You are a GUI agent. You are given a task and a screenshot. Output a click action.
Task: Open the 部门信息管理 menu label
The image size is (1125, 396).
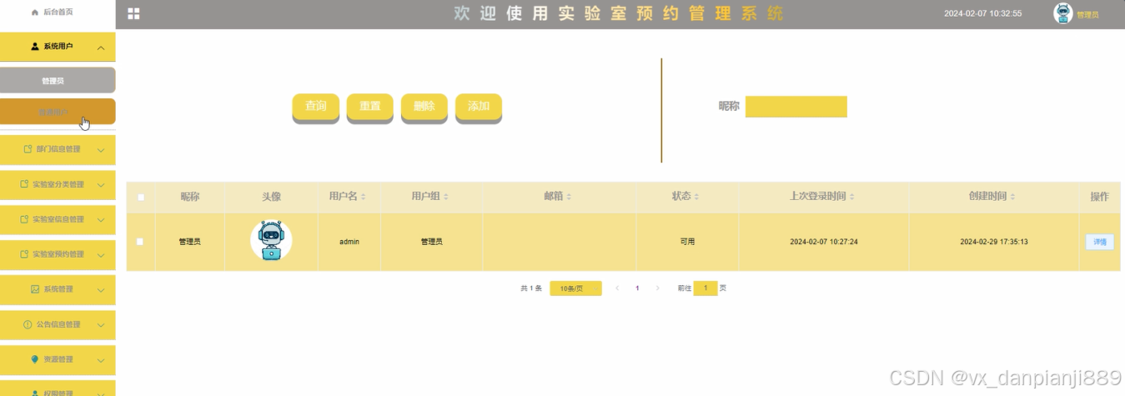[58, 149]
